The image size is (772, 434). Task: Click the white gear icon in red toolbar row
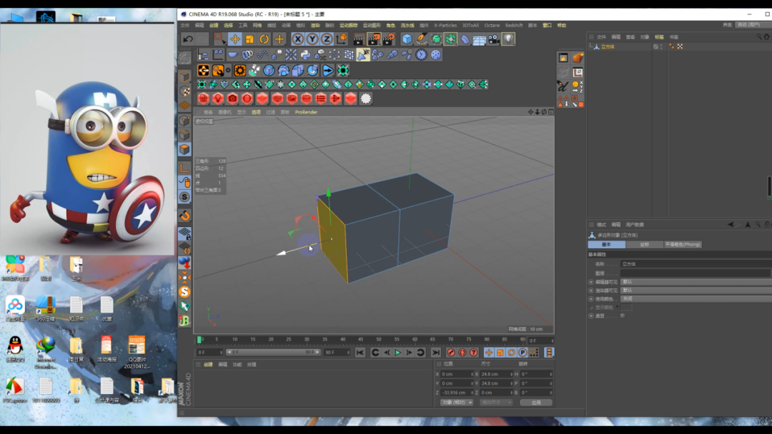coord(366,99)
